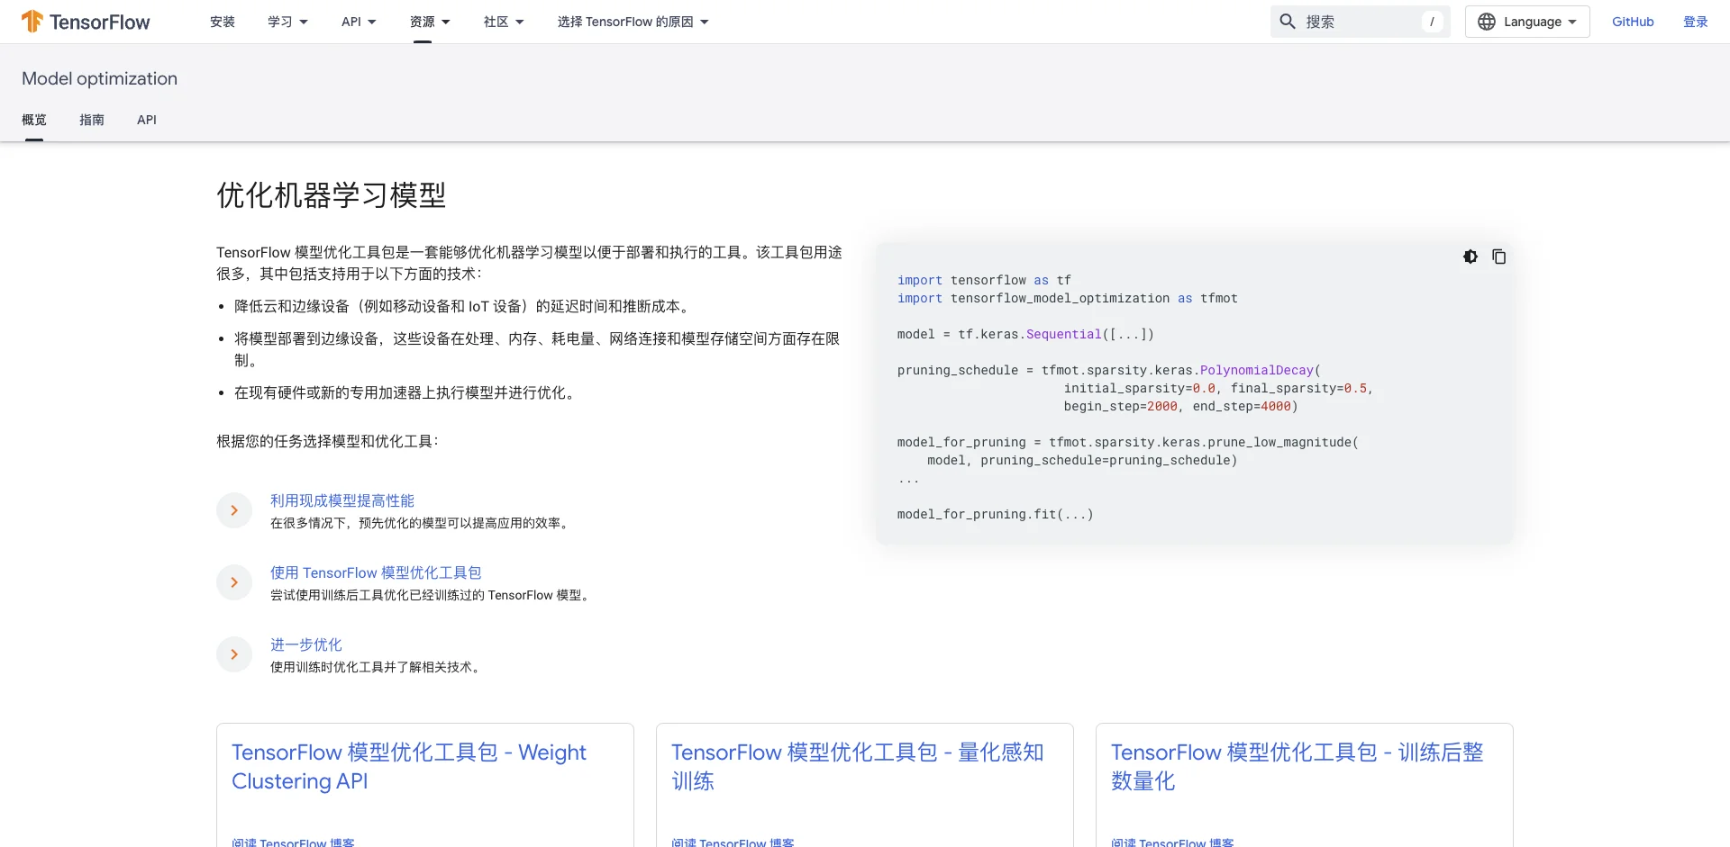Click the globe Language icon
Screen dimensions: 1730x847
tap(1487, 22)
